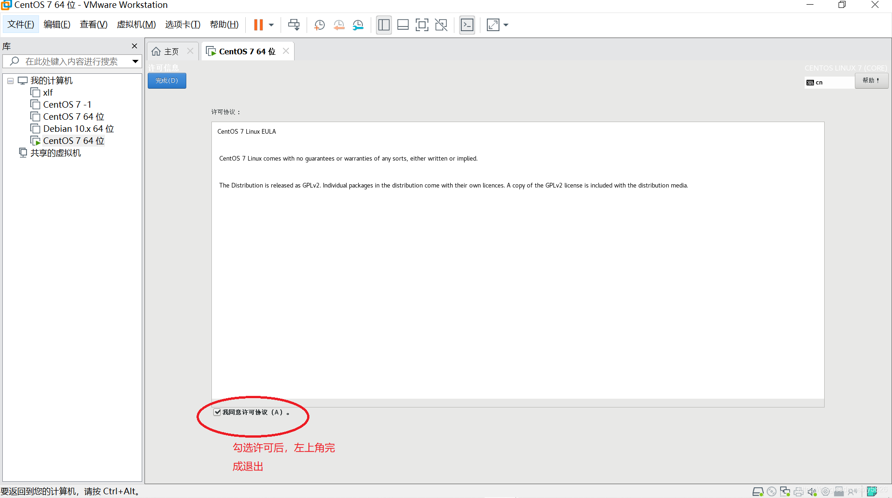892x498 pixels.
Task: Close the 主页 tab
Action: click(x=190, y=51)
